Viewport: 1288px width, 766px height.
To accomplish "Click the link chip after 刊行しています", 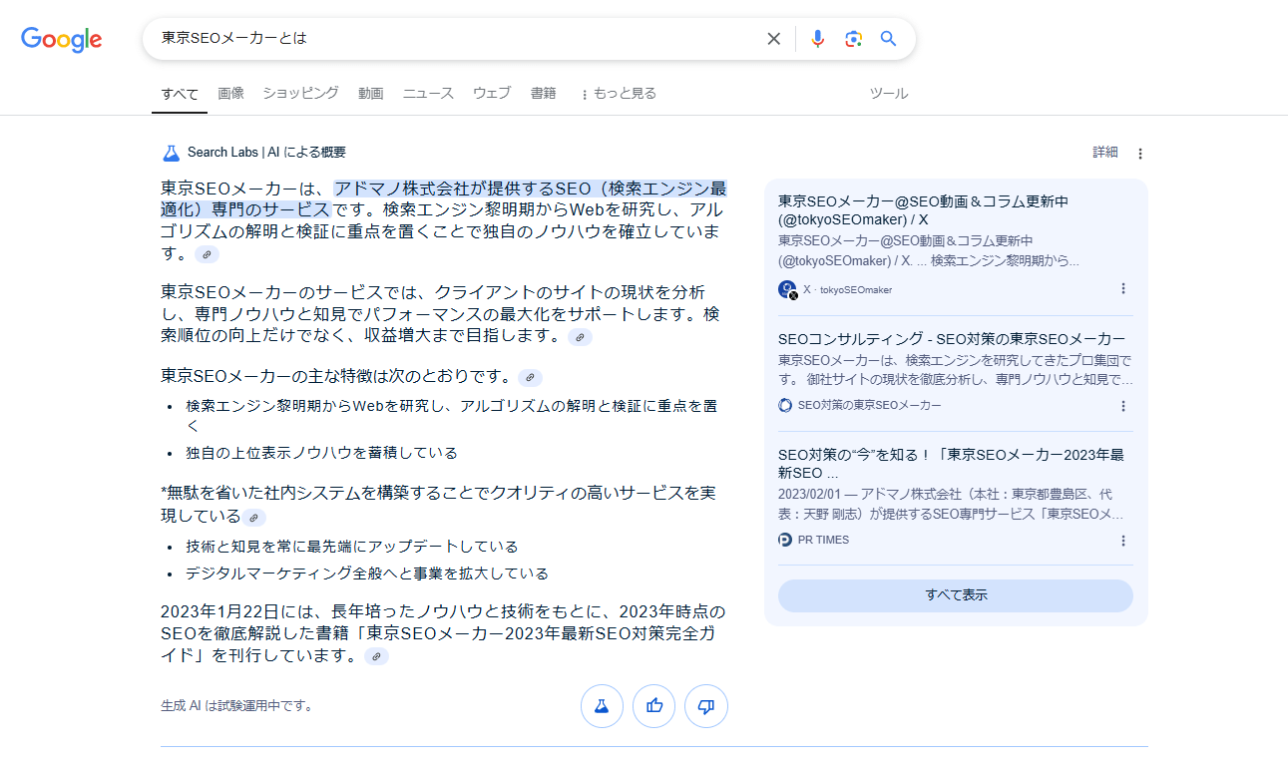I will pyautogui.click(x=376, y=656).
